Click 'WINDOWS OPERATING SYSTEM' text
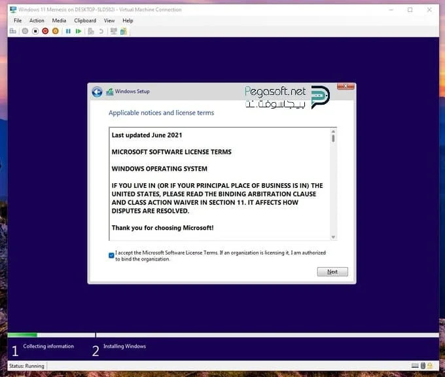This screenshot has height=377, width=445. [160, 169]
